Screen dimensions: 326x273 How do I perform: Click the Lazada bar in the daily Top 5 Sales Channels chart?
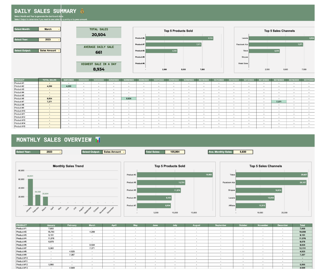[x=282, y=38]
